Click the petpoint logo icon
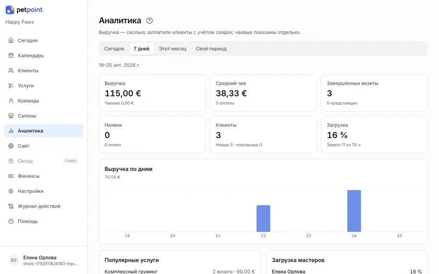 tap(10, 10)
